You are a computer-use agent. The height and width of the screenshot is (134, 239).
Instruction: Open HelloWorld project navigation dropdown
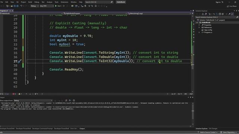tap(31, 13)
